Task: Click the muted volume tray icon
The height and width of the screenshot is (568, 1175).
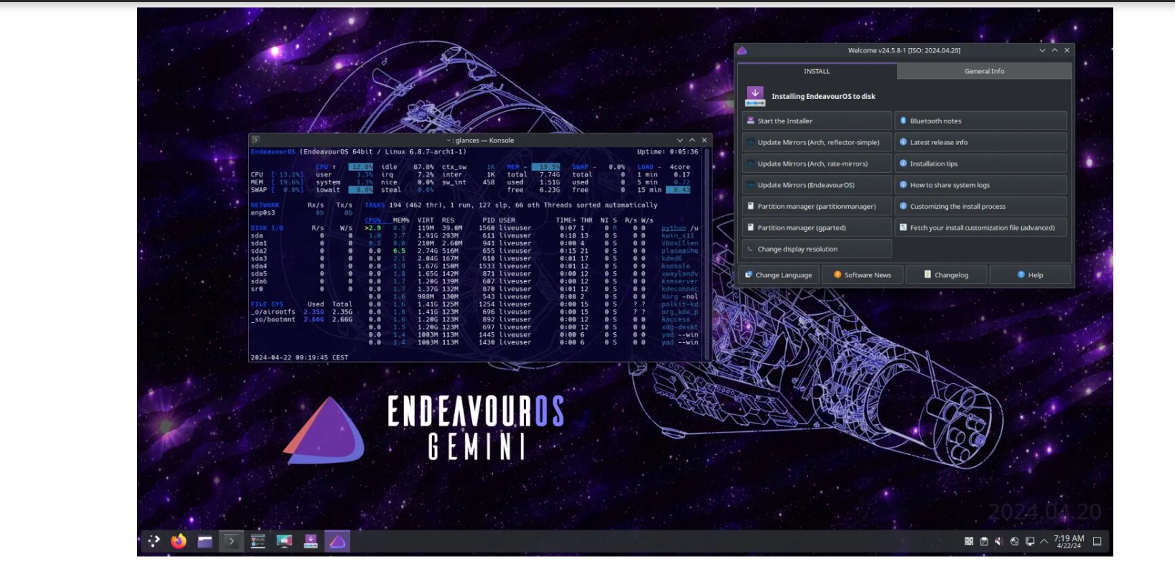Action: [x=999, y=541]
